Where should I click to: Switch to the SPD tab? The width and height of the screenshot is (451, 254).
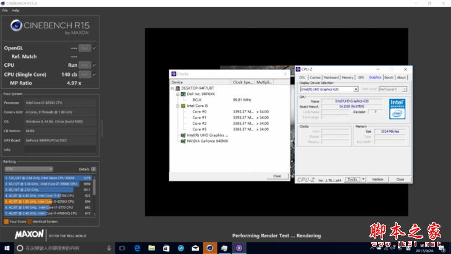pyautogui.click(x=361, y=77)
